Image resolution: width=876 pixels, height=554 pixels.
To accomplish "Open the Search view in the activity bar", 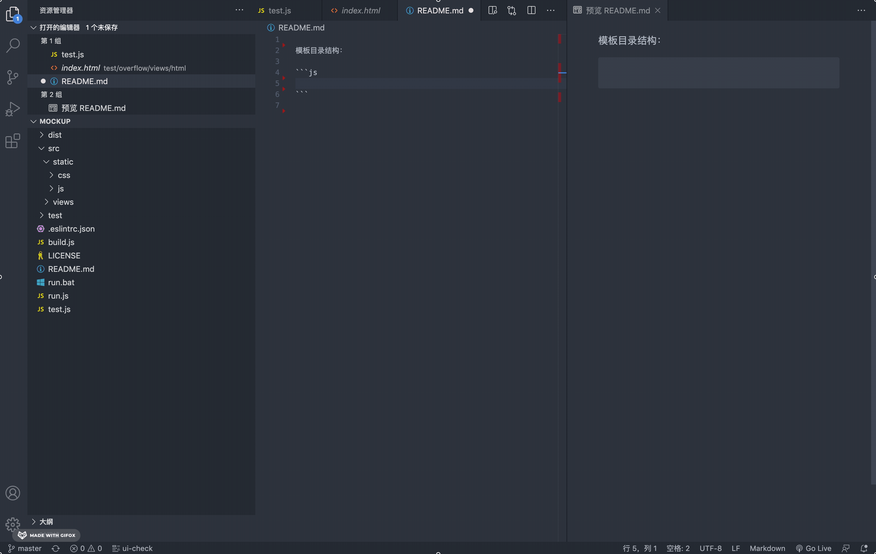I will point(13,45).
